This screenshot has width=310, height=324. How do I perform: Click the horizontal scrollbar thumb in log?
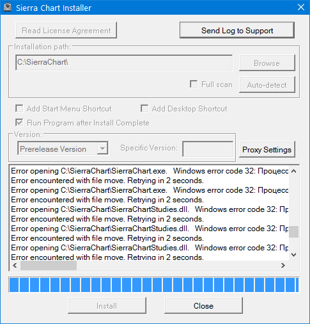tap(49, 266)
